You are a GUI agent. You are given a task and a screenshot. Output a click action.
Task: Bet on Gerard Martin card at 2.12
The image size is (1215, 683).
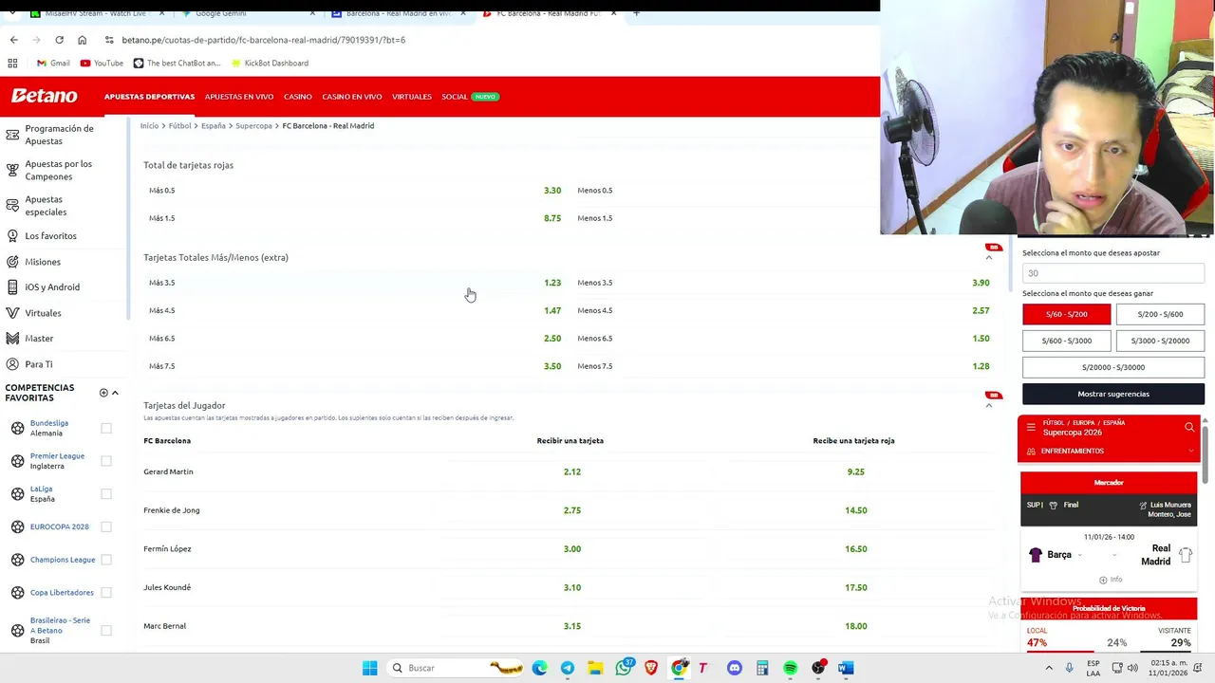coord(571,471)
